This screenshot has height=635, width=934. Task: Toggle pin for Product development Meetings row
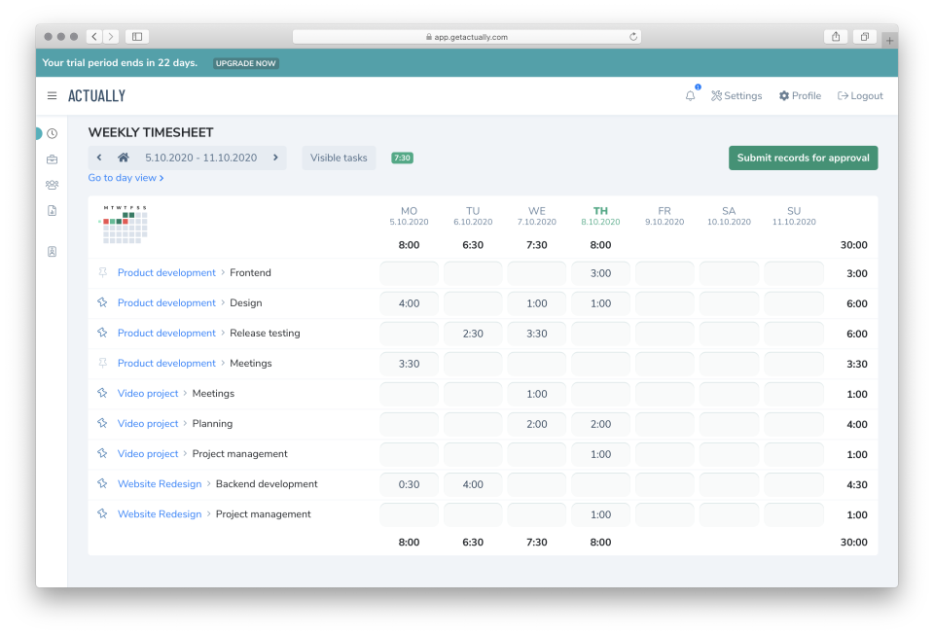tap(102, 363)
